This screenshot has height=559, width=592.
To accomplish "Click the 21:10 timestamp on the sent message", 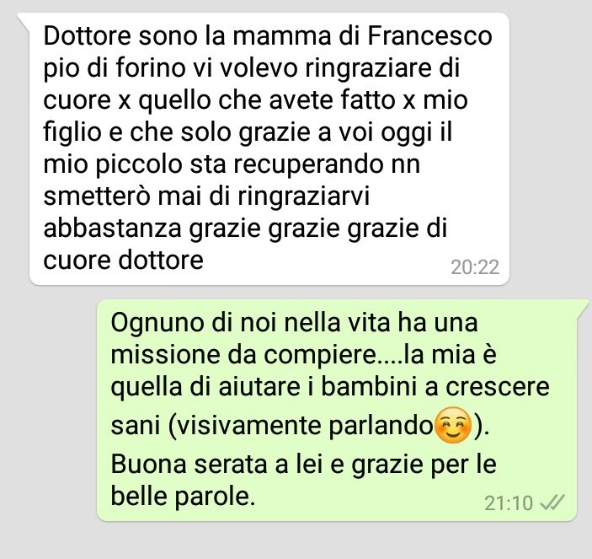I will click(508, 503).
